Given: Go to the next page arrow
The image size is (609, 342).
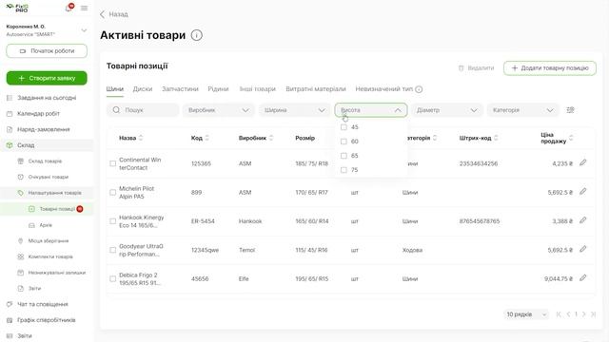Looking at the screenshot, I should (583, 314).
